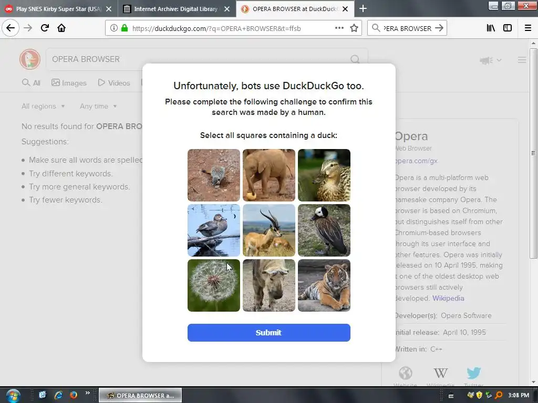Select the All results tab

point(31,83)
